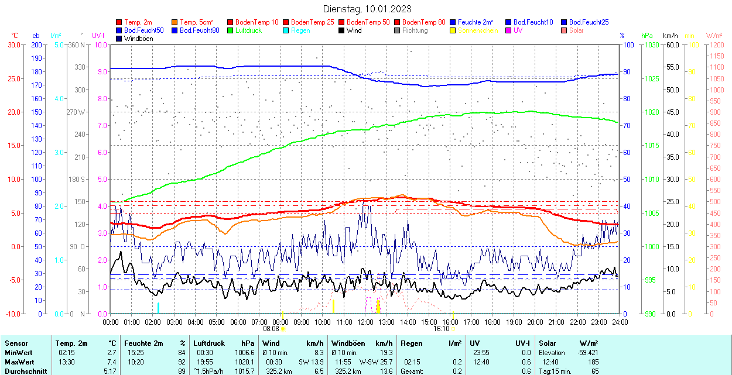The height and width of the screenshot is (375, 732).
Task: Click the cyan rain bar after 02:00
Action: click(158, 308)
